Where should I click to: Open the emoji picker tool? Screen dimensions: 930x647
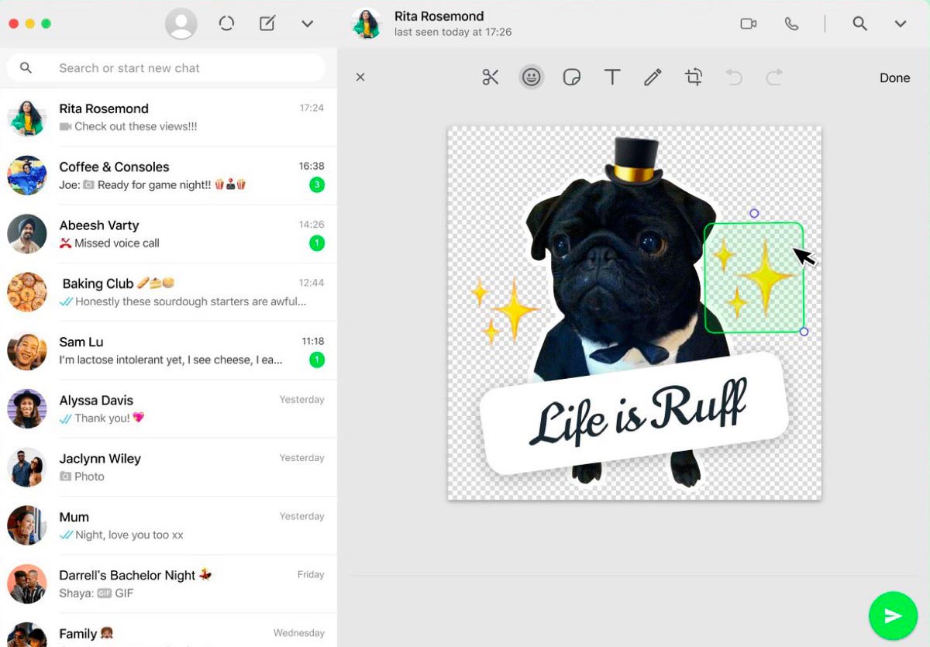tap(531, 77)
